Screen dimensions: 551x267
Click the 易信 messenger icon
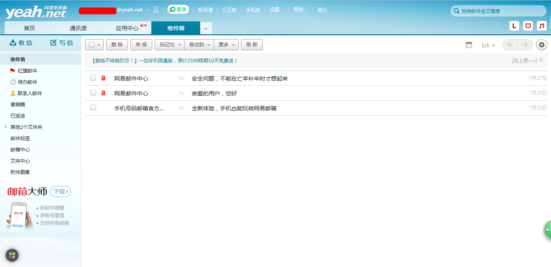178,9
